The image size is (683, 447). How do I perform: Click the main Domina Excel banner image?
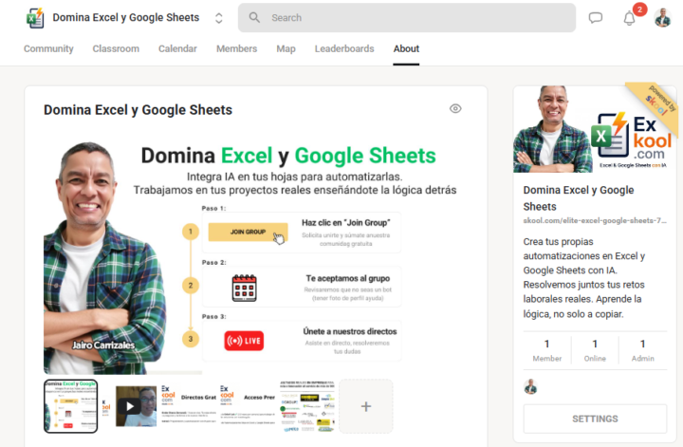pos(254,257)
